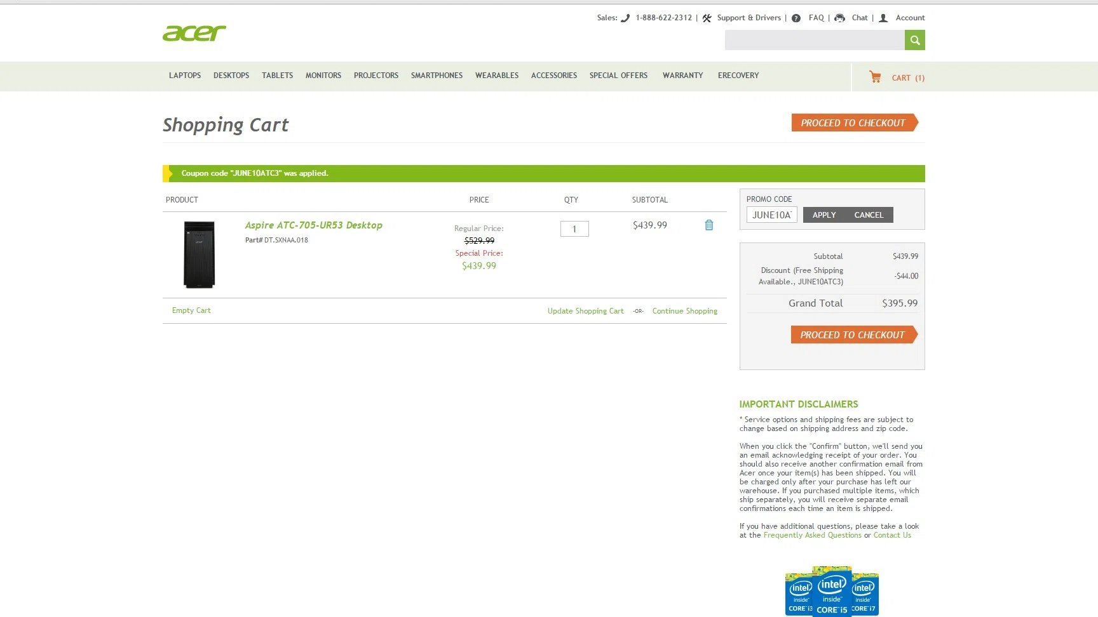
Task: Click the quantity field showing 1
Action: [574, 229]
